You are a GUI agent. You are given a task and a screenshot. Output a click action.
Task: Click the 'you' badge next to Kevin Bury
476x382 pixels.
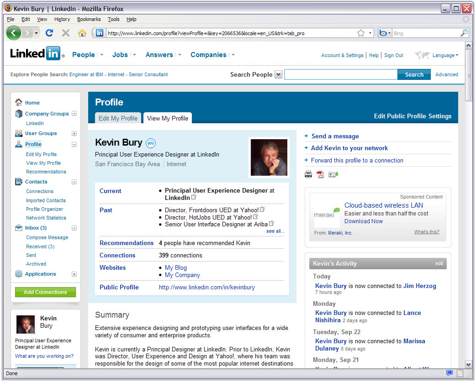[151, 143]
